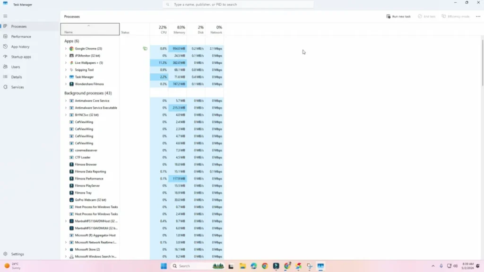Expand the Microsoft Store (2) group

coord(66,249)
